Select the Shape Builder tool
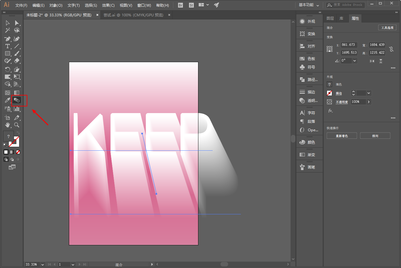This screenshot has width=401, height=268. (x=8, y=84)
